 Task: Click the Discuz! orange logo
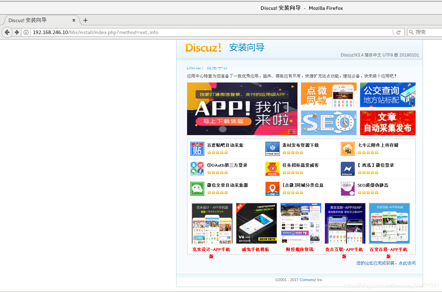click(x=203, y=47)
